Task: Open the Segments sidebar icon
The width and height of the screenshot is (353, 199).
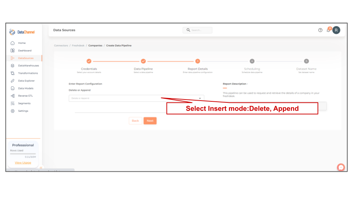Action: (13, 103)
